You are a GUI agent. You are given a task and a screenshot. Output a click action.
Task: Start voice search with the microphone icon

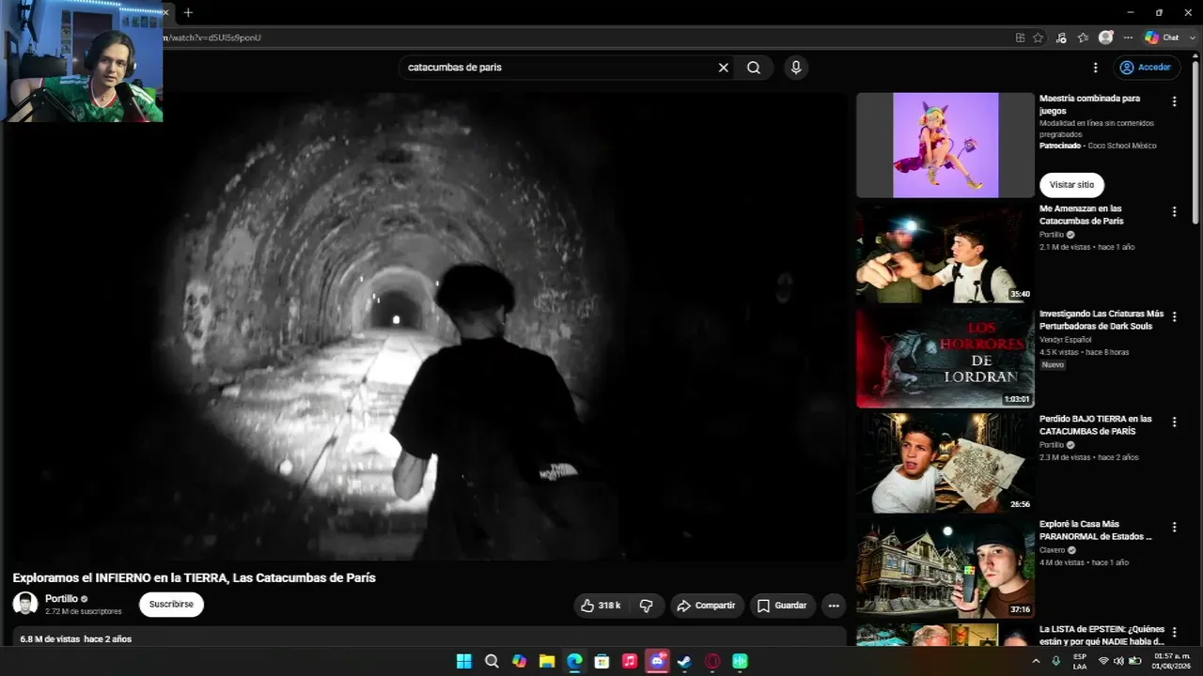pyautogui.click(x=796, y=68)
